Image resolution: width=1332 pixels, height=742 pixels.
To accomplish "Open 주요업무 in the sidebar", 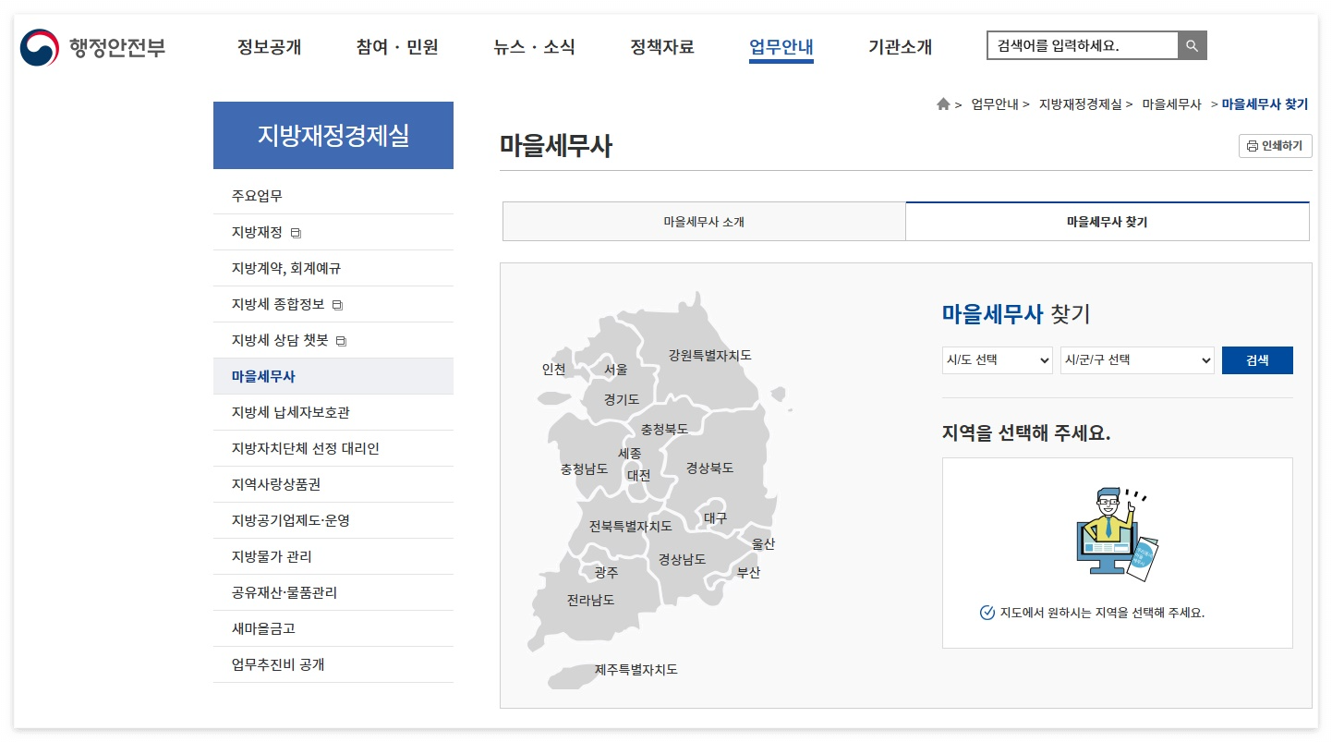I will coord(333,196).
